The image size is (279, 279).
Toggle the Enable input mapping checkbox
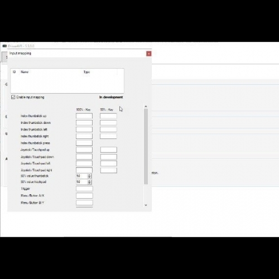pos(13,97)
